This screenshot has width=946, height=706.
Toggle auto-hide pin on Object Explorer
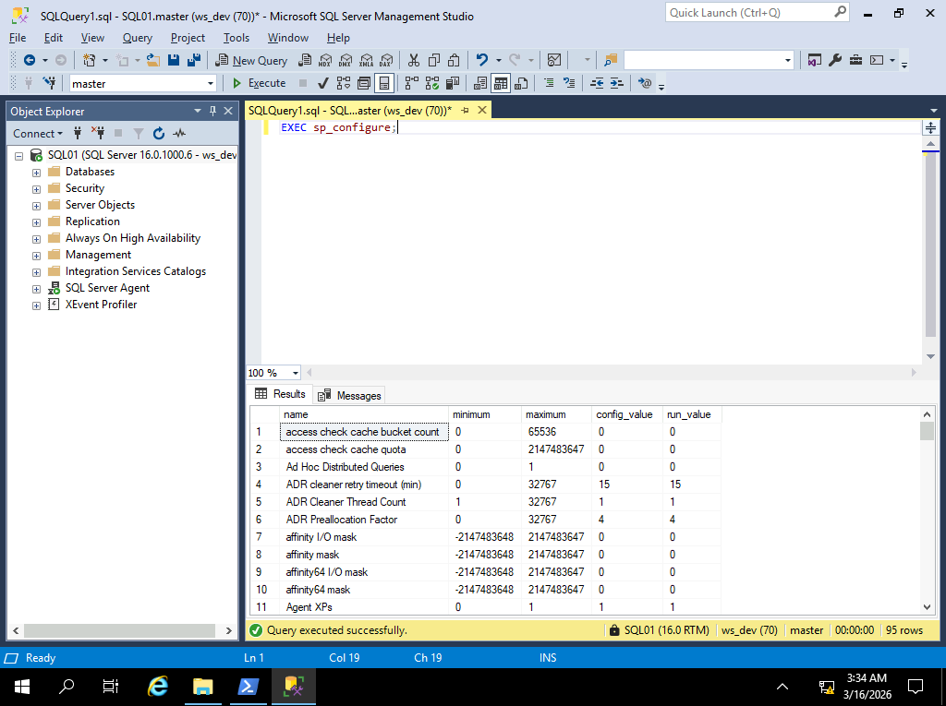[212, 111]
